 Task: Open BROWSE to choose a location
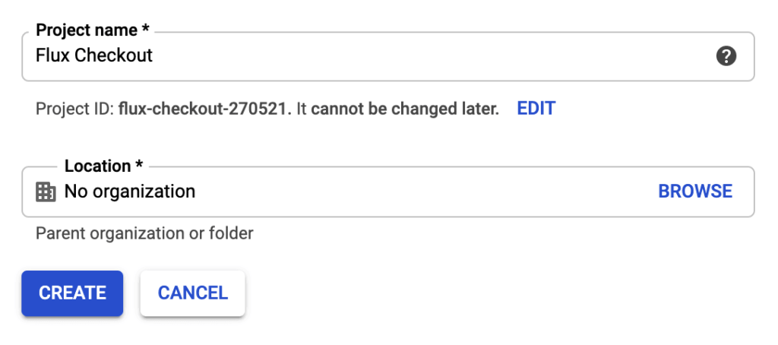coord(695,191)
